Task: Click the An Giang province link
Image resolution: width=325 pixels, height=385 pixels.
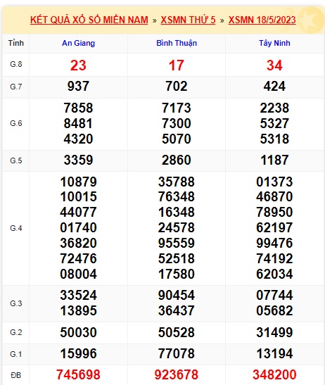Action: tap(78, 43)
